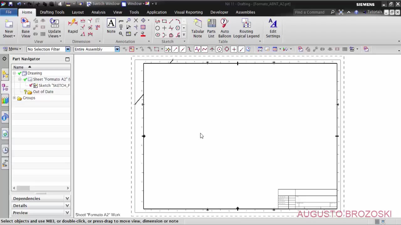Viewport: 401px width, 225px height.
Task: Choose the Crosshatch annotation tool
Action: [143, 27]
